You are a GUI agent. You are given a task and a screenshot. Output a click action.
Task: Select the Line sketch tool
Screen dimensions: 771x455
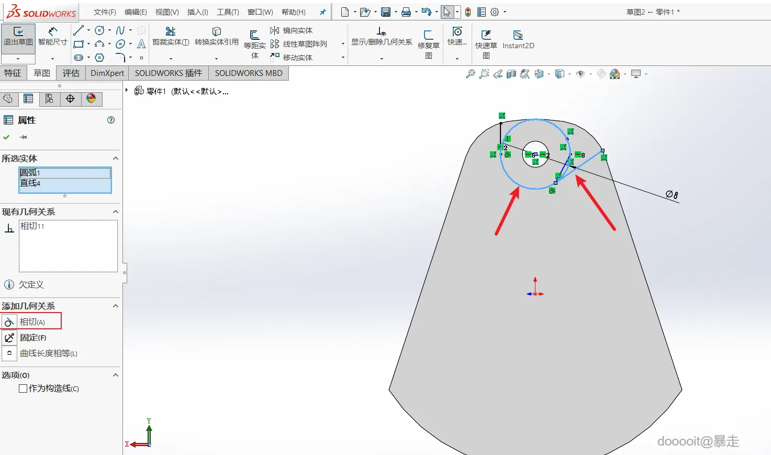[x=79, y=30]
